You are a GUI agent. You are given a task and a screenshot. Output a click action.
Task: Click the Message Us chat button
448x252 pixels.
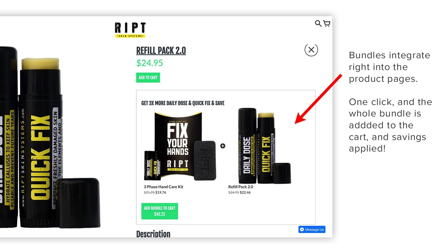312,229
